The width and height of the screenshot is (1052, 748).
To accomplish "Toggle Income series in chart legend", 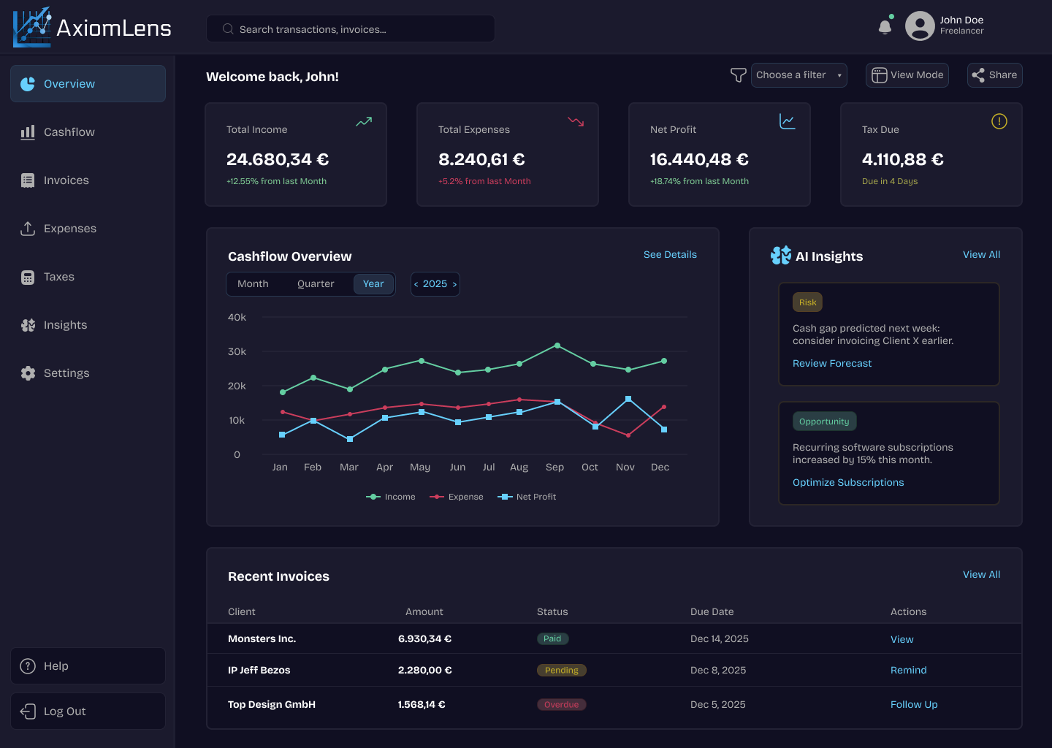I will coord(391,497).
